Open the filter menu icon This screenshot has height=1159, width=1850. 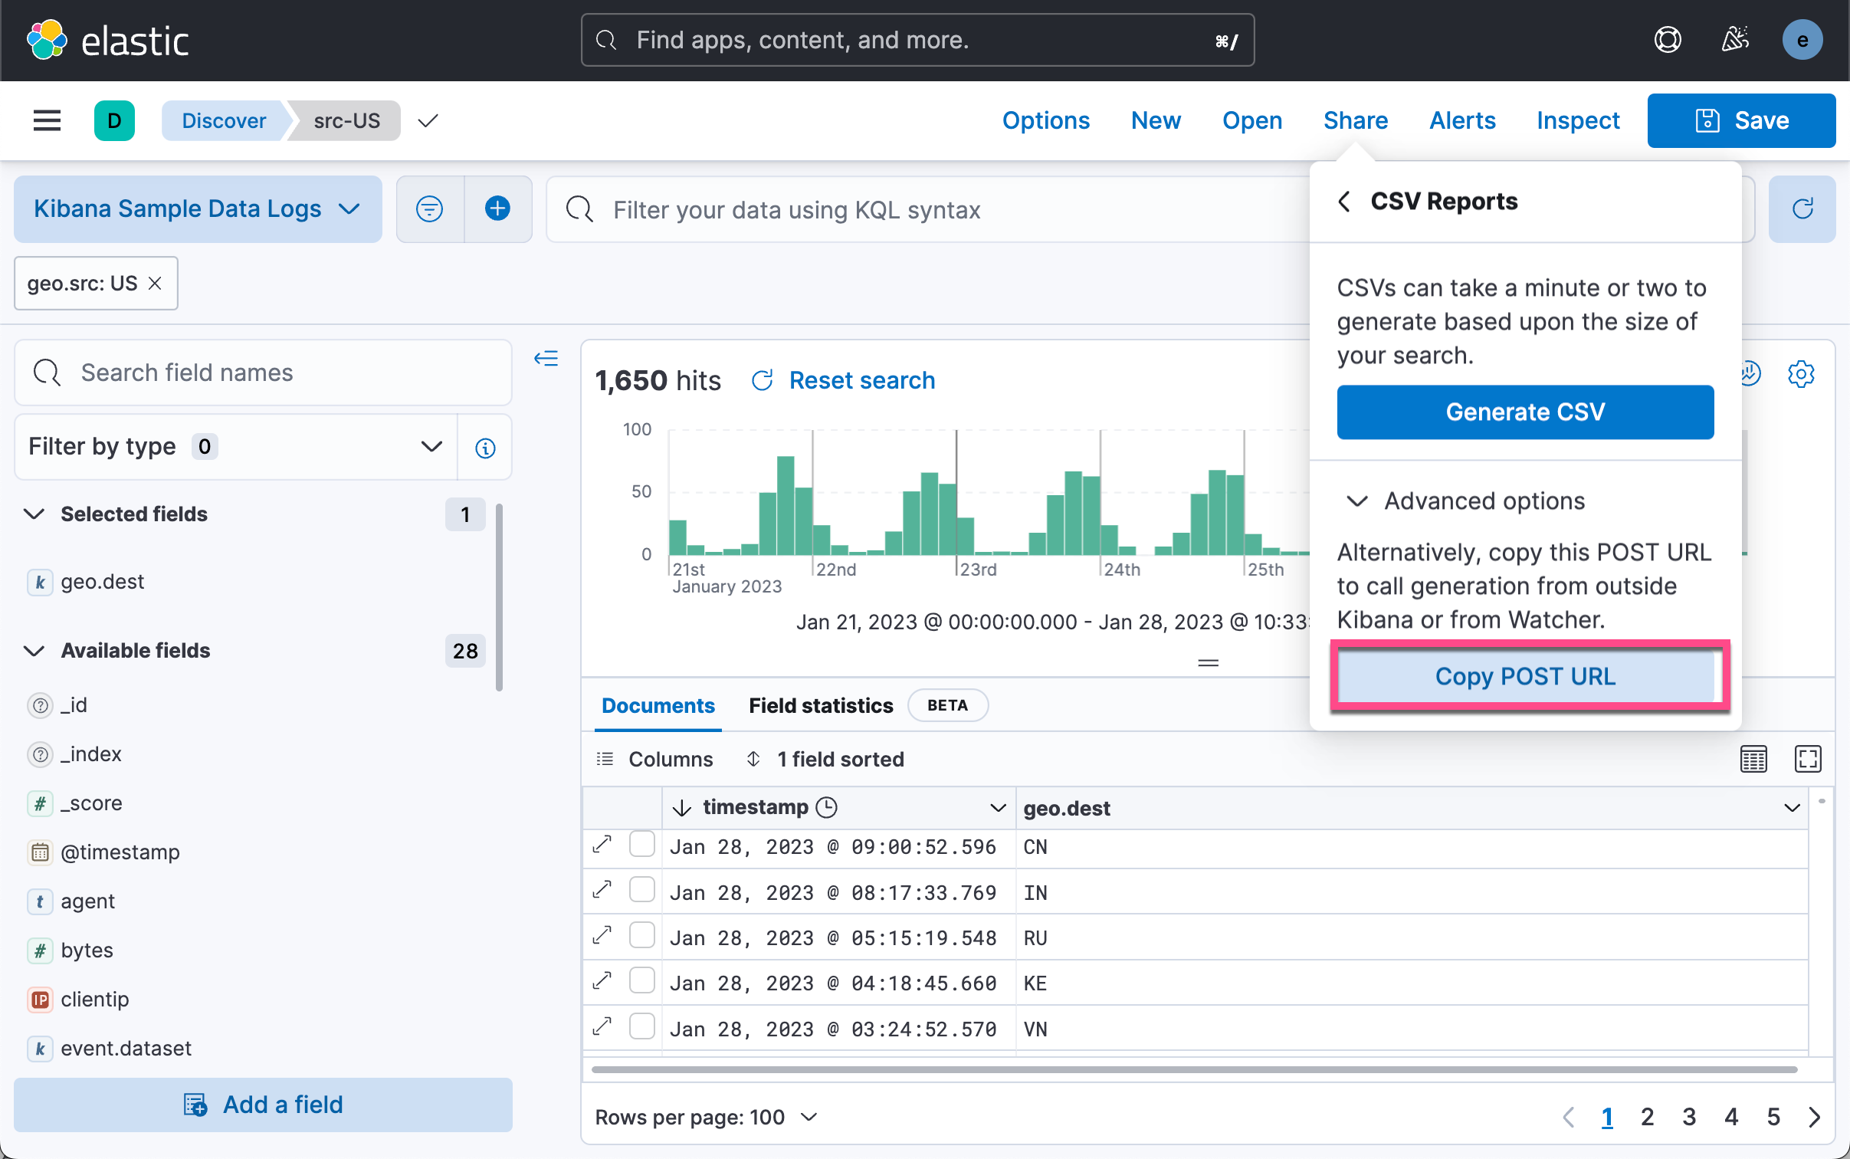(429, 208)
